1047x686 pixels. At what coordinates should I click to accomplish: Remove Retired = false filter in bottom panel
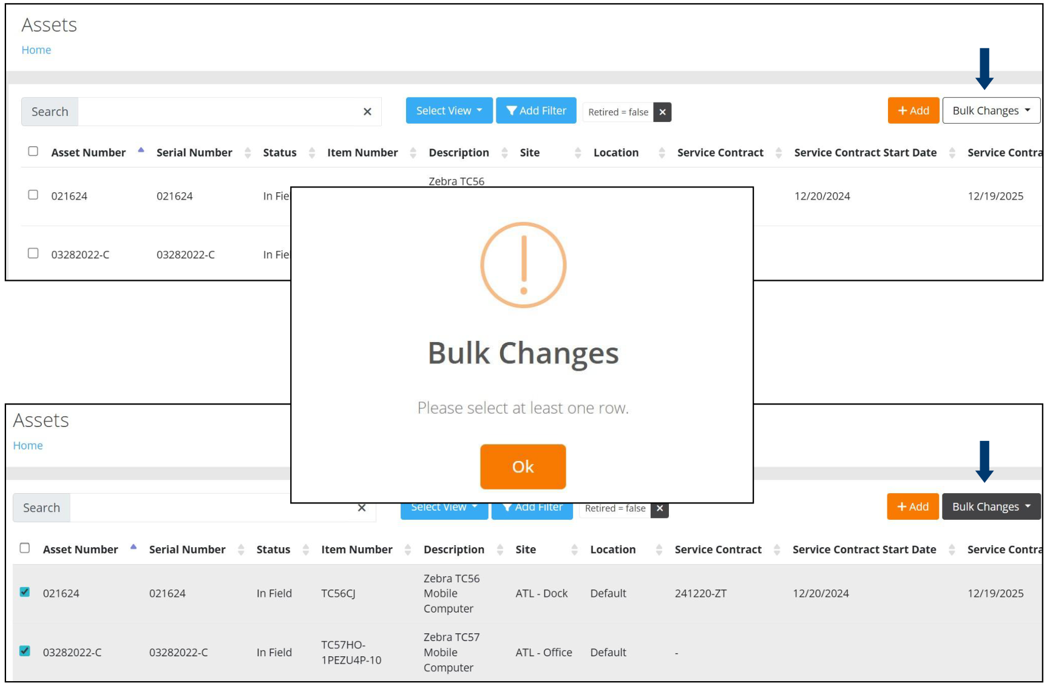[x=660, y=508]
